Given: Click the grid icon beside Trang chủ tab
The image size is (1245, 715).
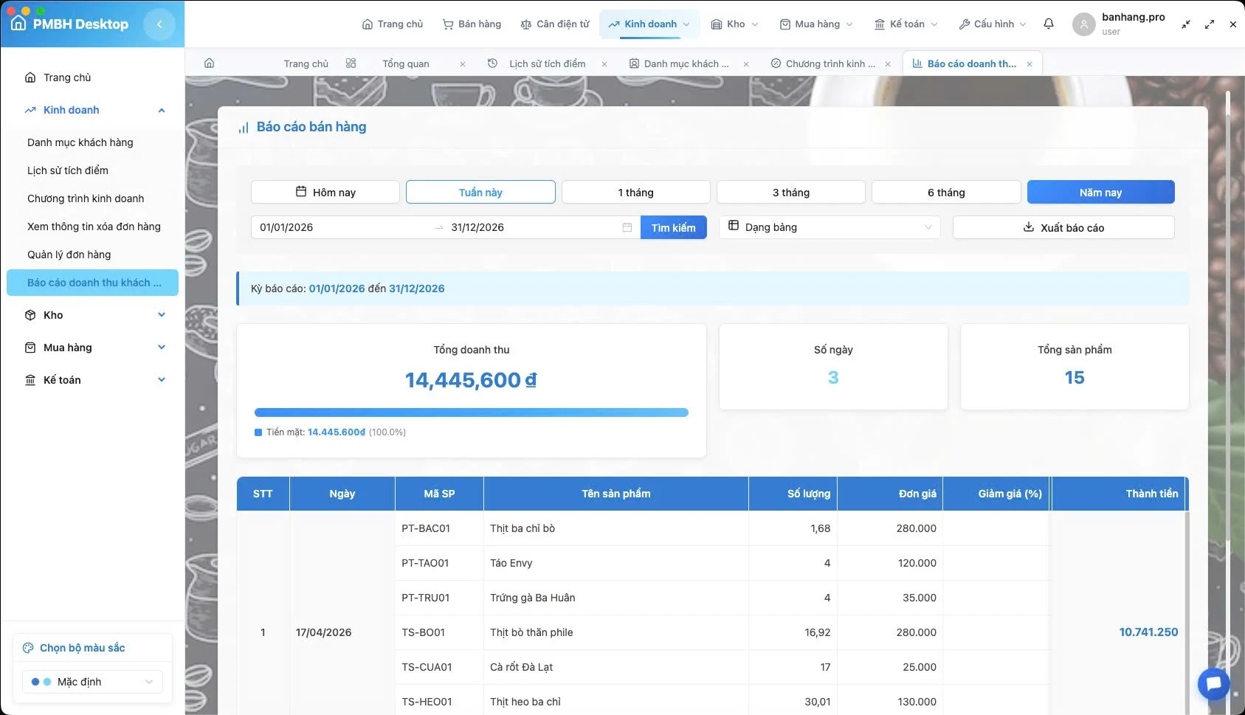Looking at the screenshot, I should [x=351, y=63].
